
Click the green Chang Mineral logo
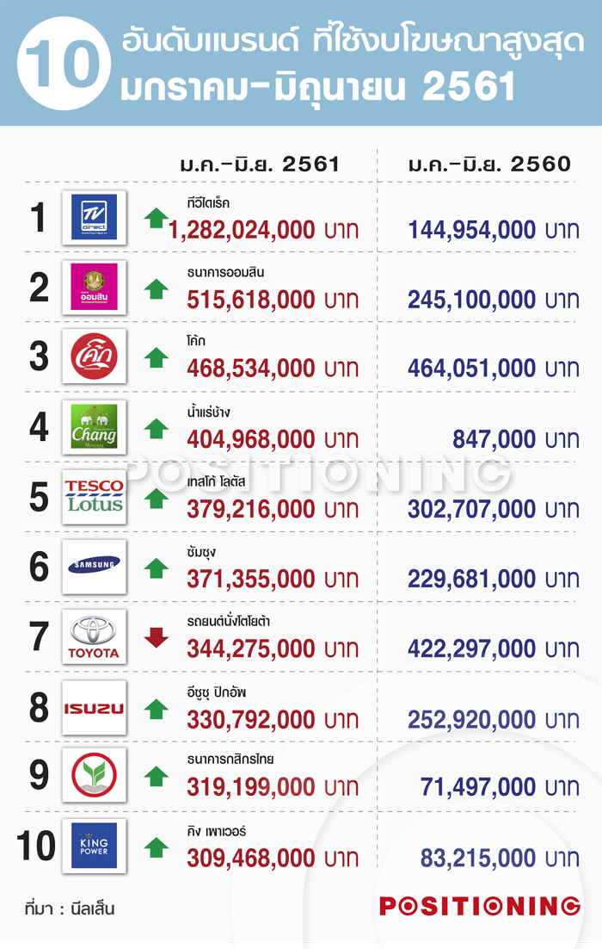click(95, 426)
